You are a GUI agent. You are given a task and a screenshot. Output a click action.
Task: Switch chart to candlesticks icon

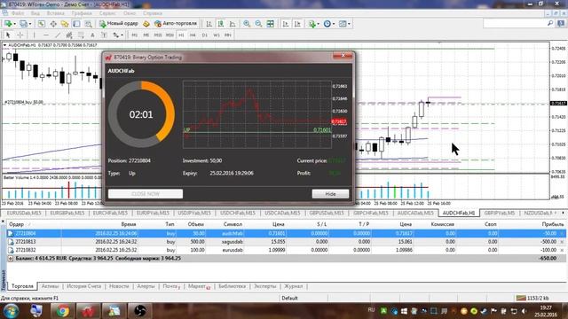(221, 24)
